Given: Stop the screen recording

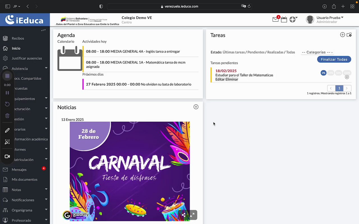Looking at the screenshot, I should [7, 76].
